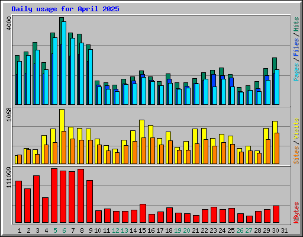Select green weekend day 19 label
Viewport: 303px width, 237px height.
178,230
